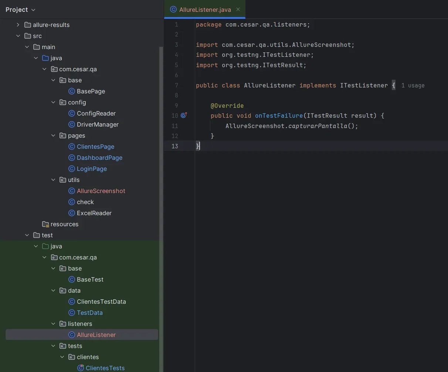Viewport: 448px width, 372px height.
Task: Click the AllureScreenshot class icon in utils
Action: tap(71, 191)
